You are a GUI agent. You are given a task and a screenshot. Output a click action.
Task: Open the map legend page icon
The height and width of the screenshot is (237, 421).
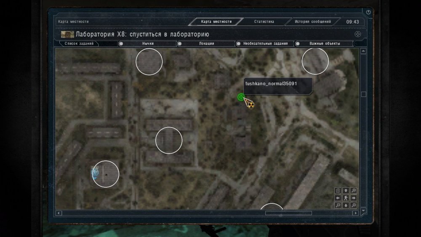click(x=338, y=191)
